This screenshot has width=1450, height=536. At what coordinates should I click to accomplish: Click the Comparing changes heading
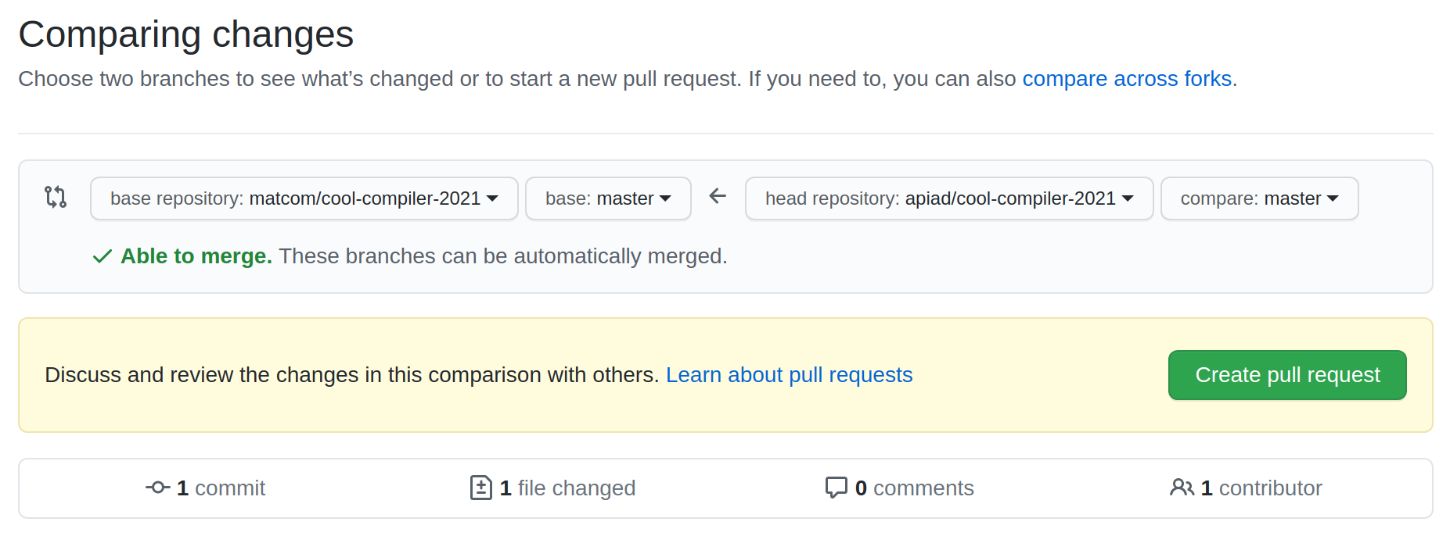(186, 34)
